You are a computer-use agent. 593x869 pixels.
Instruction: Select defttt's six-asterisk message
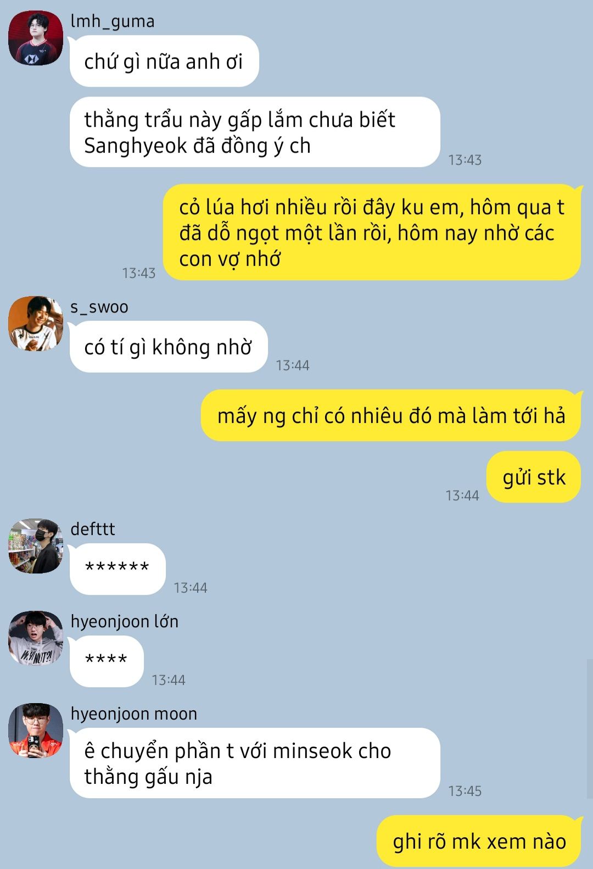pyautogui.click(x=118, y=569)
